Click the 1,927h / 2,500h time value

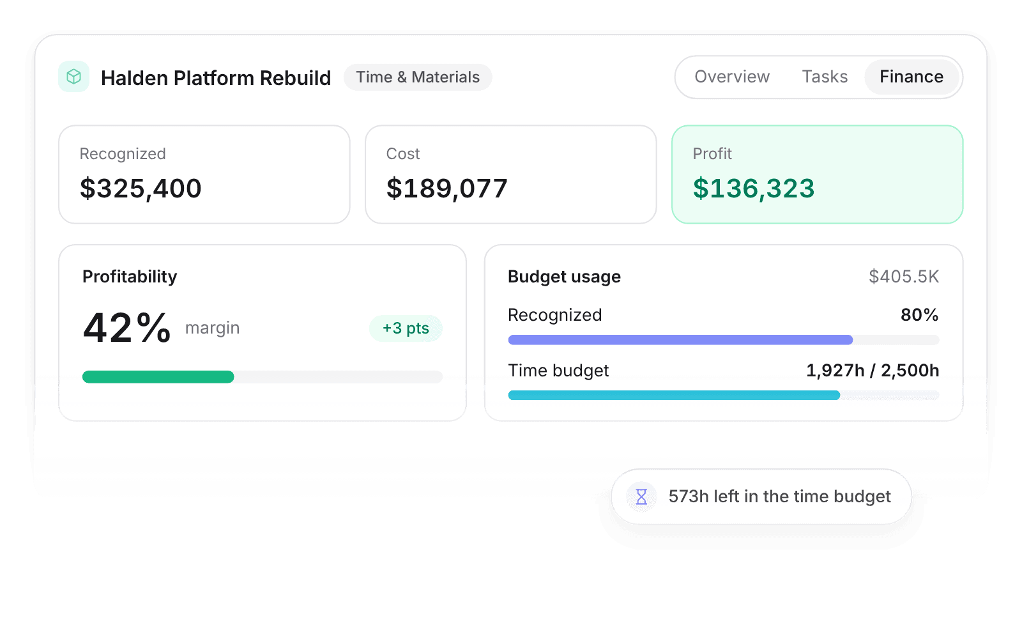tap(873, 371)
